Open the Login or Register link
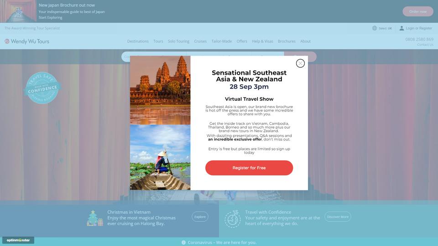 419,28
